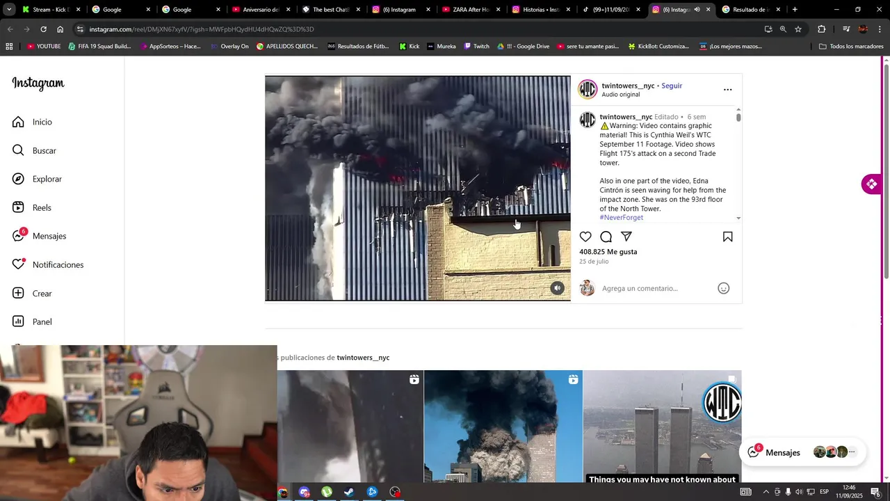
Task: Like the post with heart icon
Action: pos(585,237)
